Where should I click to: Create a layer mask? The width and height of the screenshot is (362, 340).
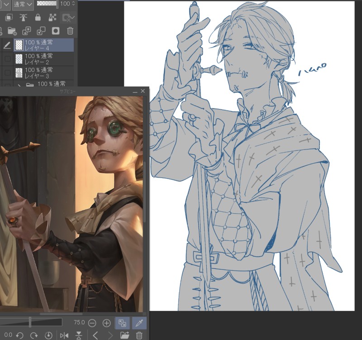[56, 31]
